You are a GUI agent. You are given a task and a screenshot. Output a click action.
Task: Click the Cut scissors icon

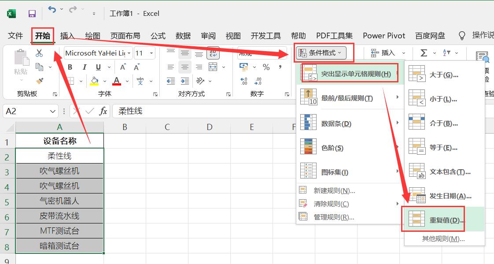pos(39,53)
